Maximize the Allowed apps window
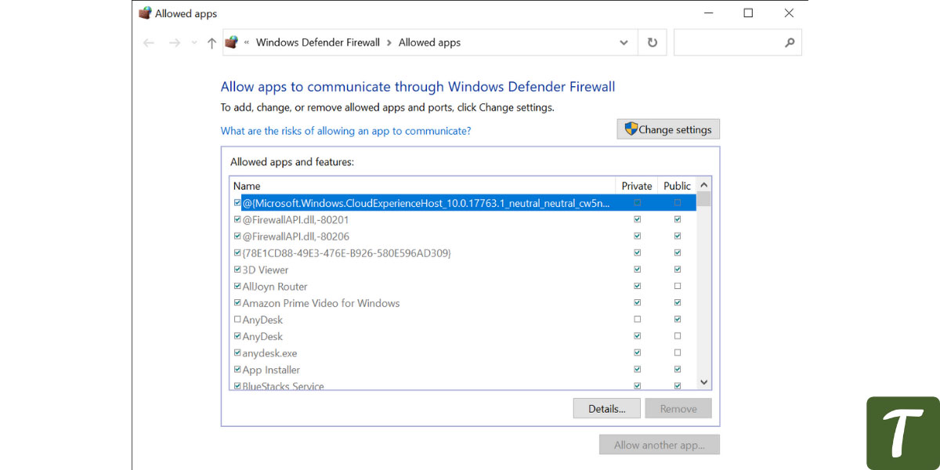The height and width of the screenshot is (470, 940). pyautogui.click(x=748, y=13)
